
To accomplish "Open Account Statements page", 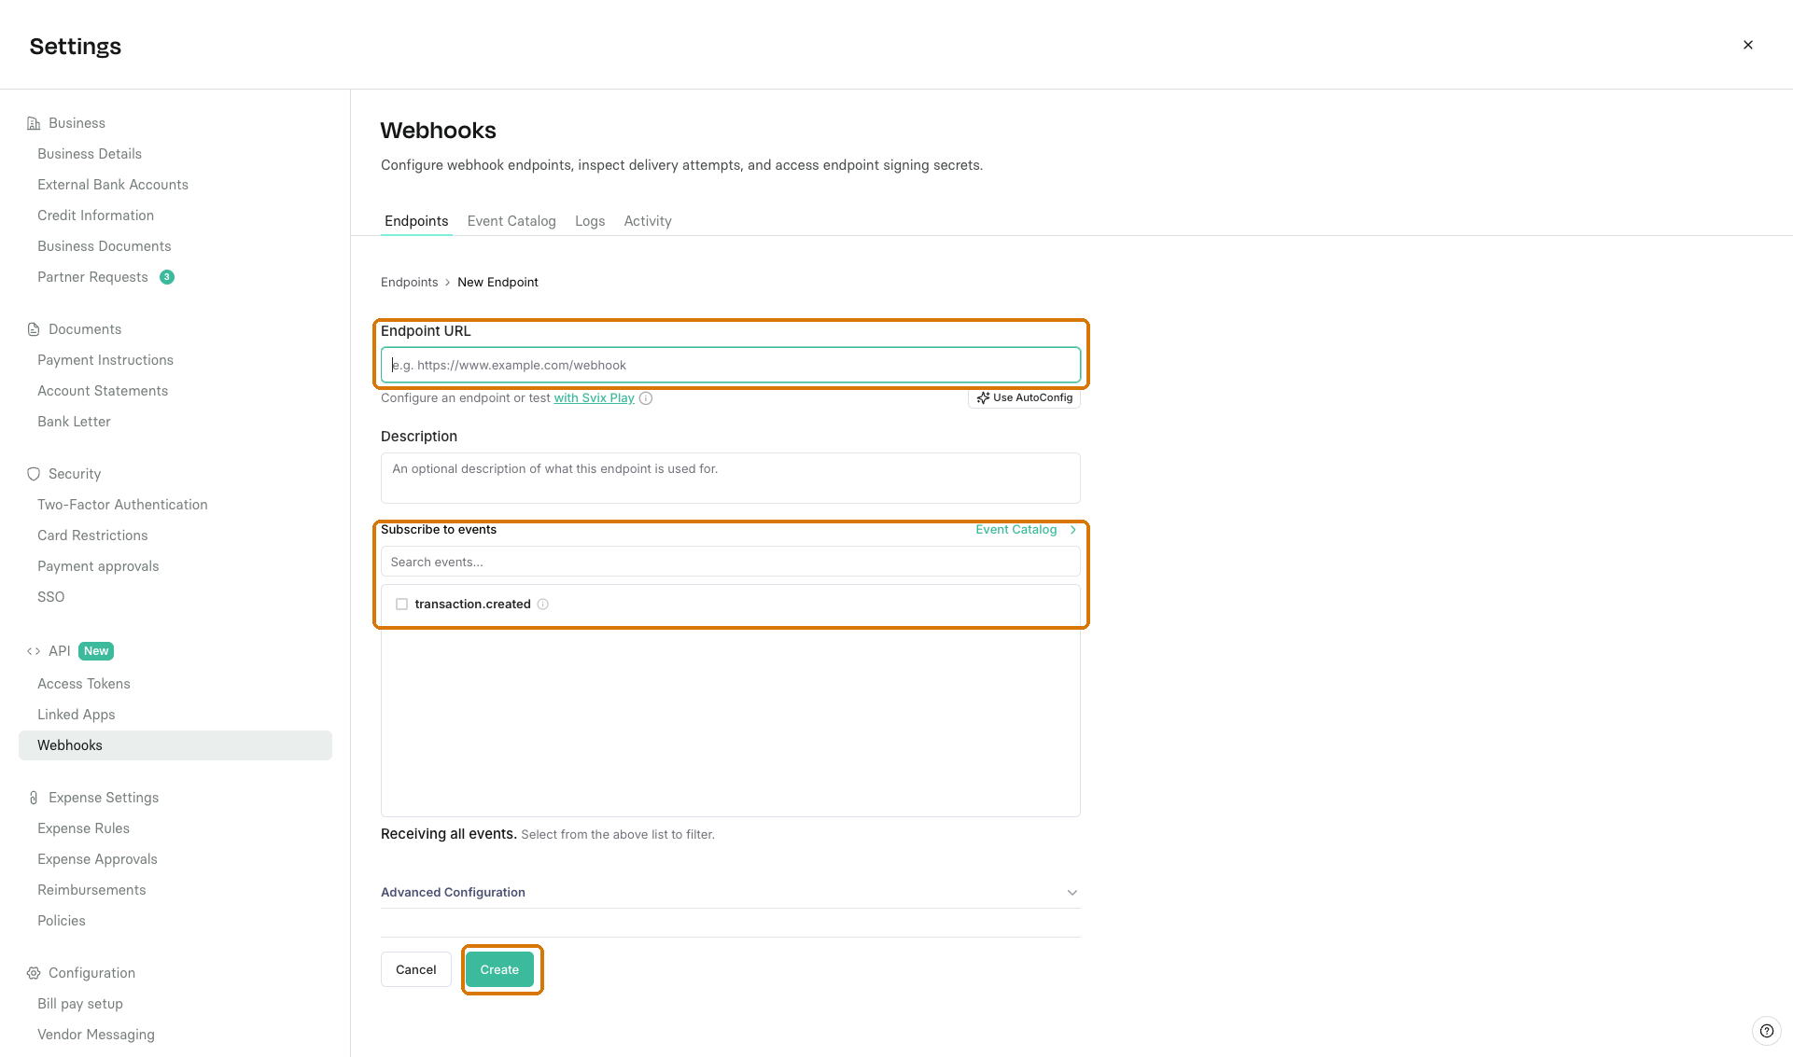I will [x=103, y=391].
